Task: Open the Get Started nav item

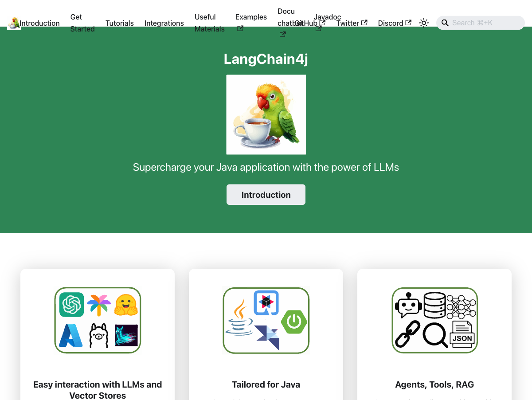Action: (82, 23)
